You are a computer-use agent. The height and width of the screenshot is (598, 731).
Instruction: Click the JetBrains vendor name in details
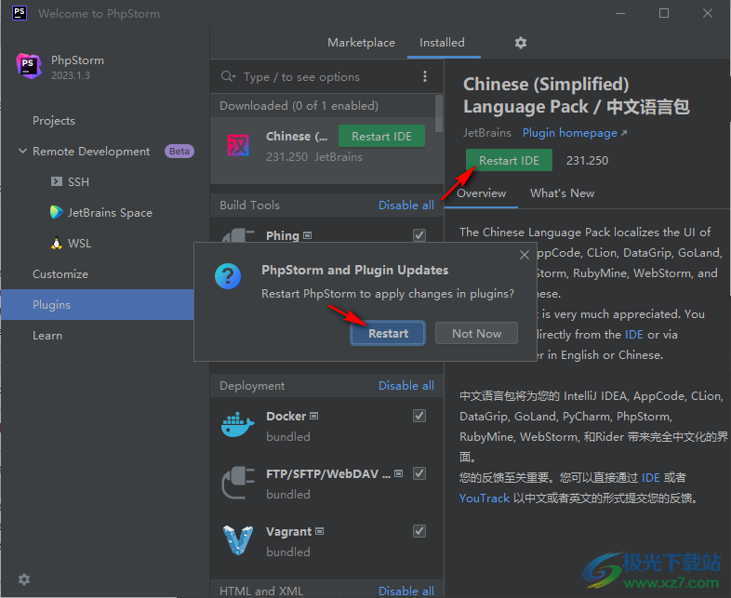click(x=487, y=133)
